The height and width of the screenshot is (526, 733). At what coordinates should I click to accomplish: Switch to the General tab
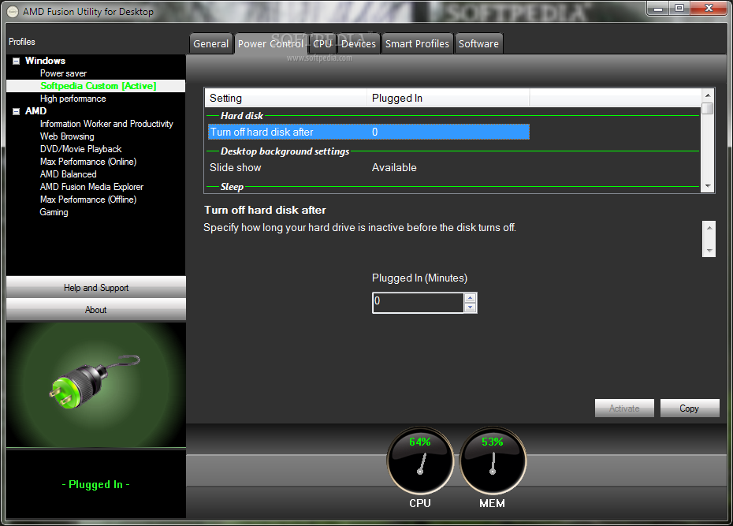point(210,44)
